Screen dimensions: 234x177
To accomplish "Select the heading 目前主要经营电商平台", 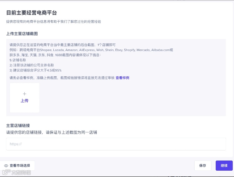I will pyautogui.click(x=32, y=13).
